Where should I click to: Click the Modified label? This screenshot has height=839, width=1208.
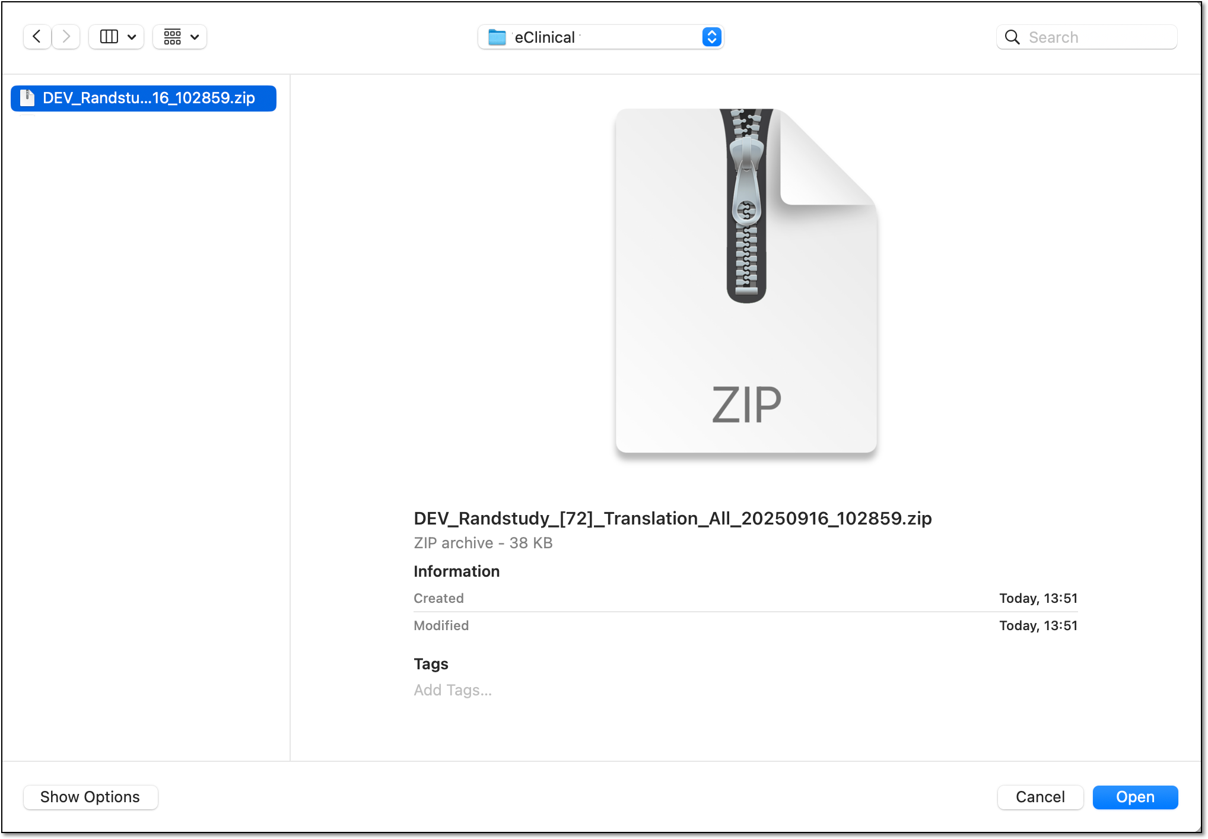441,625
